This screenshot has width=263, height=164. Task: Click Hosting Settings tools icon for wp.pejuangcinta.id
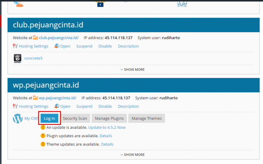tap(15, 106)
